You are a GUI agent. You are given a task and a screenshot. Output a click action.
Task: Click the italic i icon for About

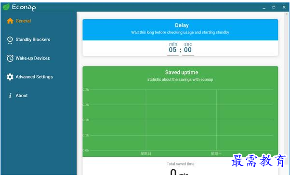[x=10, y=96]
